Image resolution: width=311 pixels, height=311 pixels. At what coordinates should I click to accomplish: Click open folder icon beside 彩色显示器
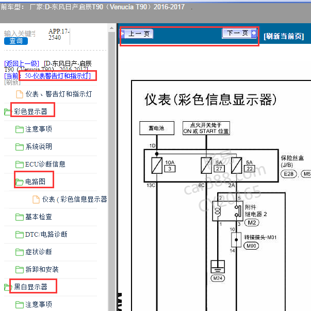point(8,112)
